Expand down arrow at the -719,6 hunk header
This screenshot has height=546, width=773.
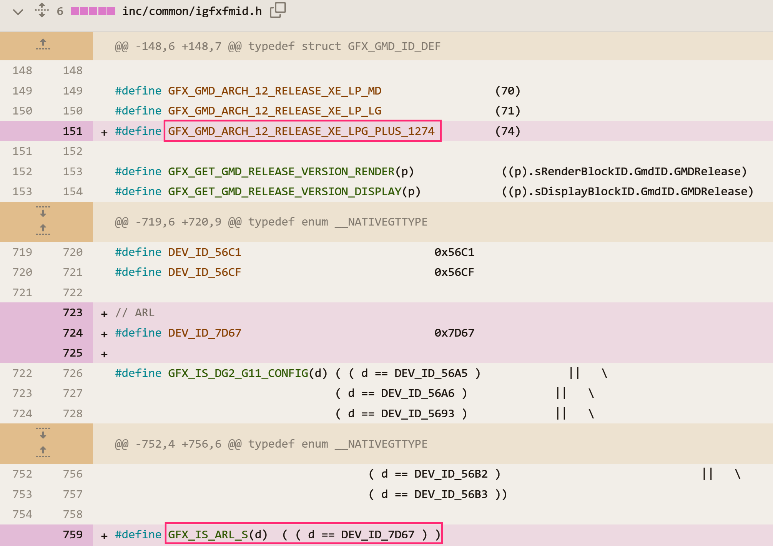click(43, 211)
